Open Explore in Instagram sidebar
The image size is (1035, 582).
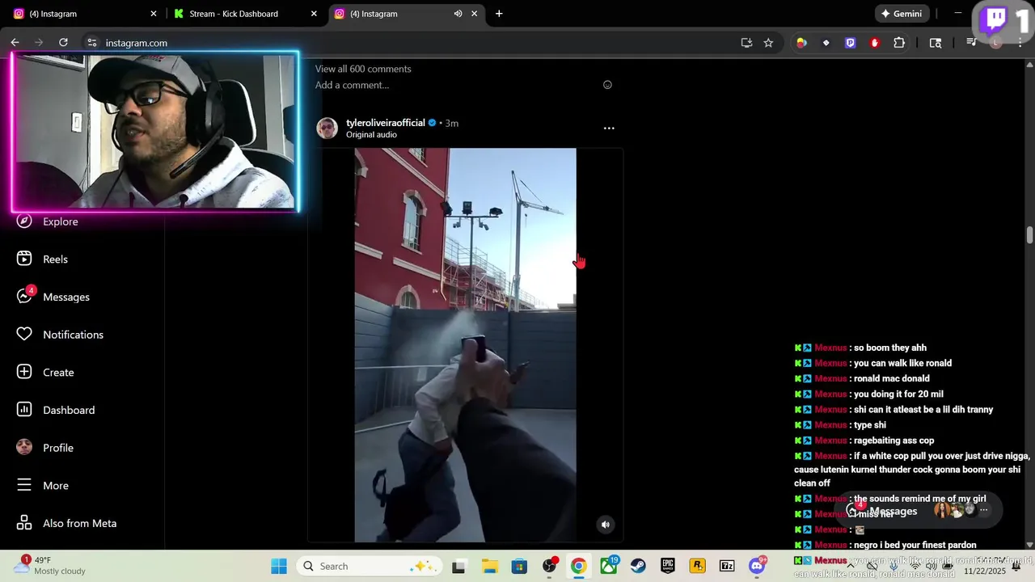[49, 221]
